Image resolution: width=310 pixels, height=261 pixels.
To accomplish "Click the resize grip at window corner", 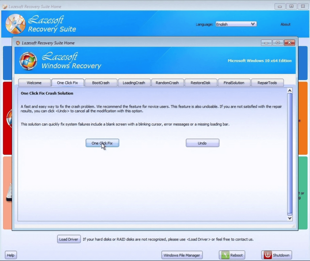I will (x=293, y=226).
